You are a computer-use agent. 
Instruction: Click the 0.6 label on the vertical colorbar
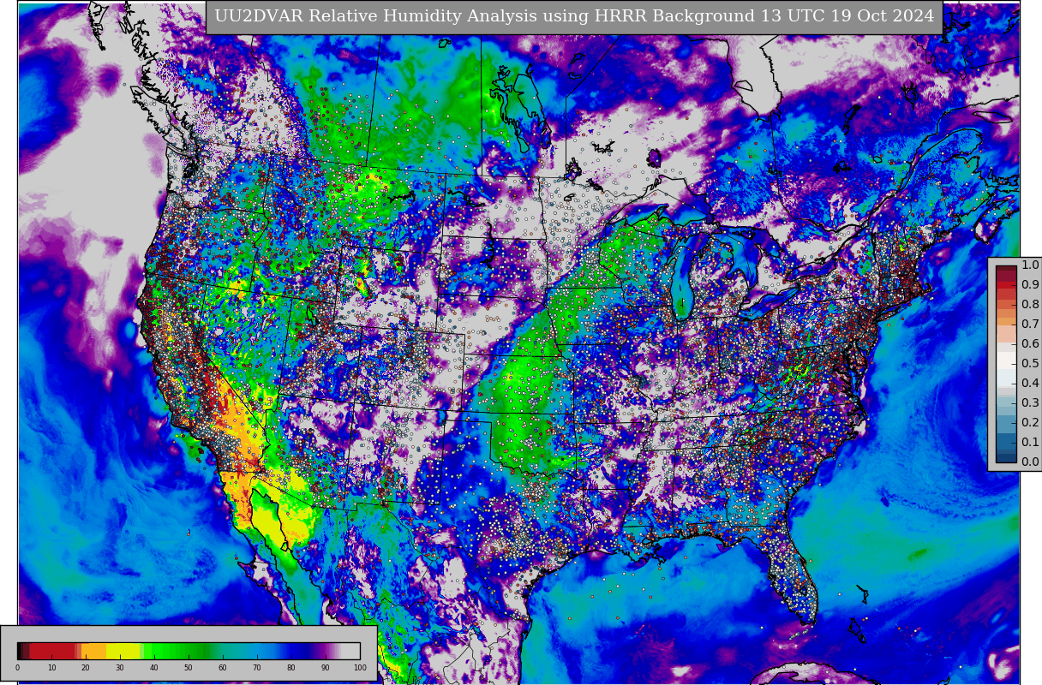[x=1030, y=344]
